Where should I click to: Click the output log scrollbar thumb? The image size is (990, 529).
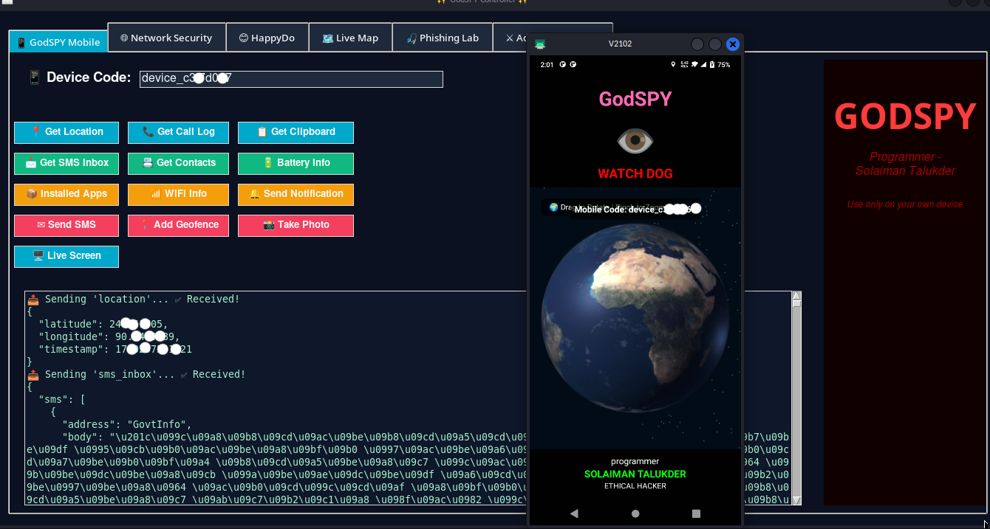point(796,303)
